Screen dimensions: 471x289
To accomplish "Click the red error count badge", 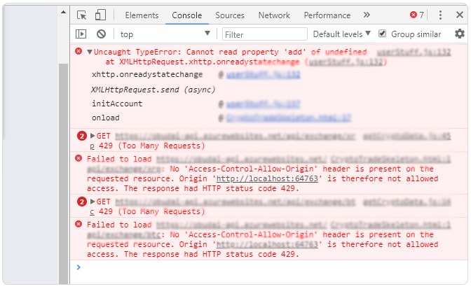I will [417, 15].
